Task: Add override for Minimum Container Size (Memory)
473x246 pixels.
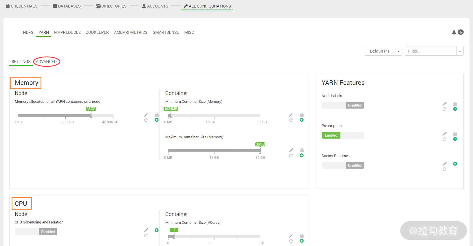Action: coord(302,120)
